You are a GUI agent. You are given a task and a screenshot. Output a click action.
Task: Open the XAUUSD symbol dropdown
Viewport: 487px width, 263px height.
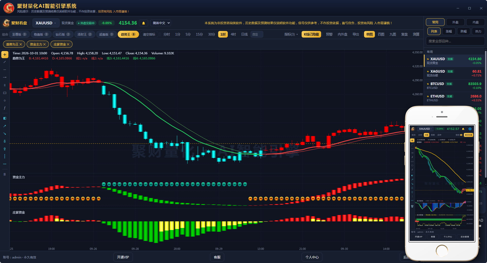coord(46,23)
